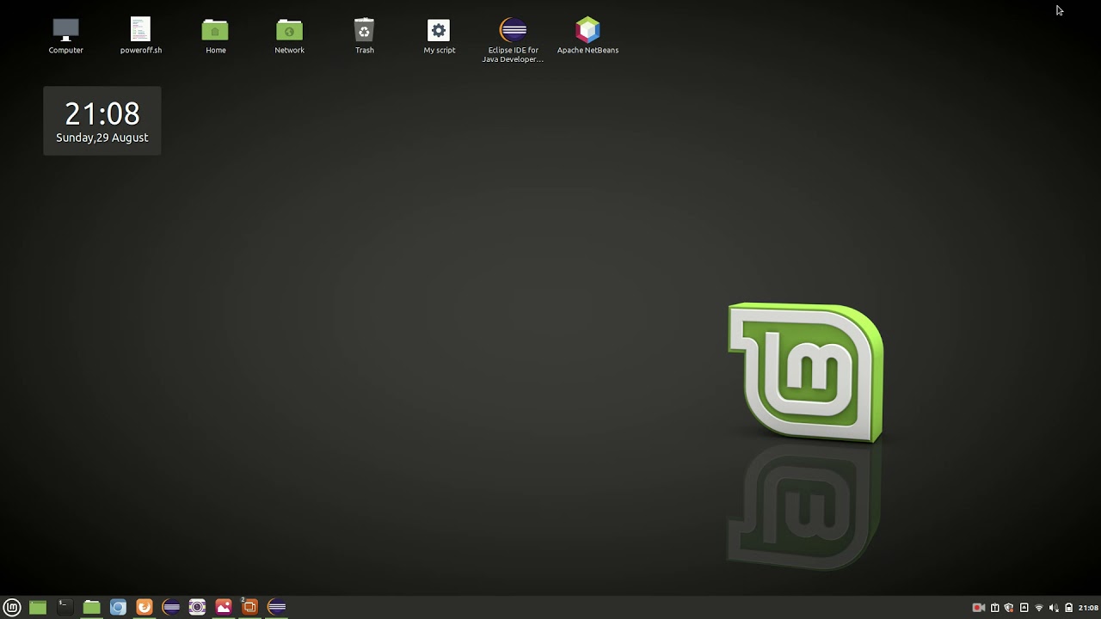The image size is (1101, 619).
Task: Launch Eclipse IDE for Java Developers desktop shortcut
Action: [x=514, y=40]
